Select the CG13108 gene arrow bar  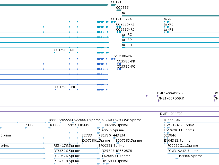(x=113, y=5)
